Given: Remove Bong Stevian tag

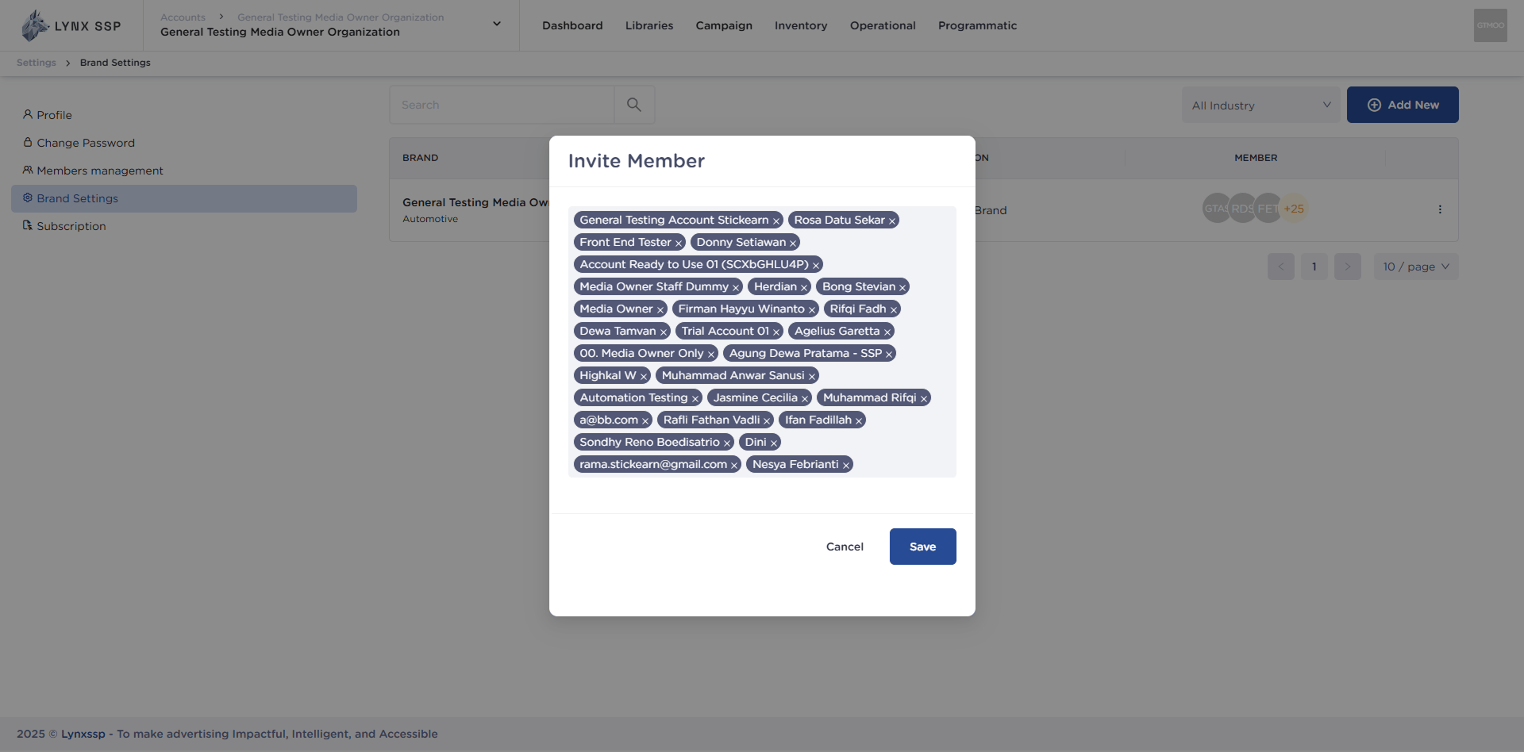Looking at the screenshot, I should coord(902,288).
